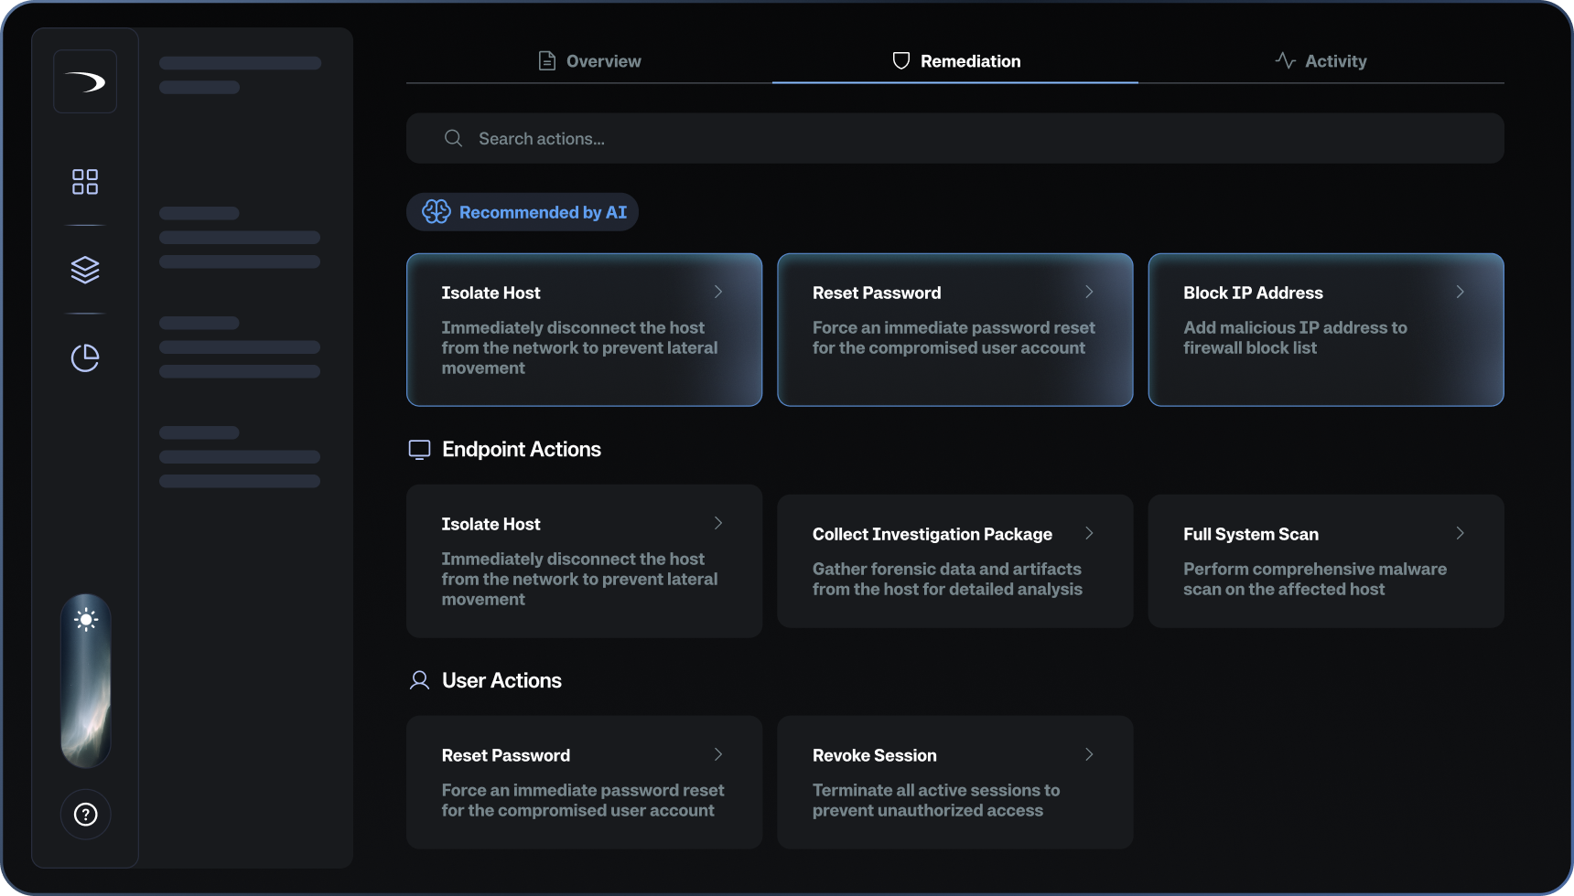Open the layers panel icon in the sidebar
1574x896 pixels.
point(85,270)
